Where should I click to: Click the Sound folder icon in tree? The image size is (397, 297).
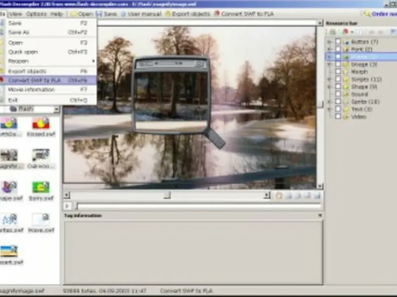[x=346, y=95]
